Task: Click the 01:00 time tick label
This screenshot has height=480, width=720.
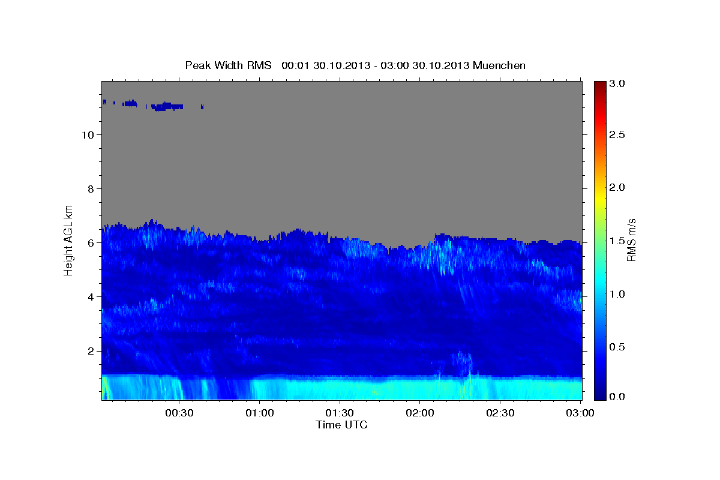Action: click(x=261, y=413)
